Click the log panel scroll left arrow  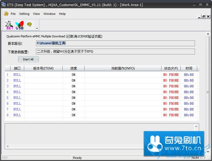pos(8,146)
